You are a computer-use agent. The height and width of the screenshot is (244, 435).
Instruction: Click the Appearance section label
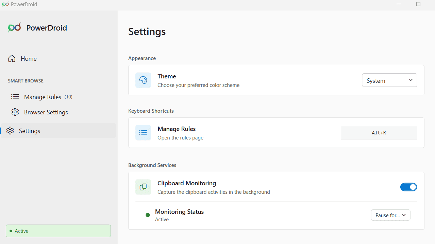tap(142, 58)
